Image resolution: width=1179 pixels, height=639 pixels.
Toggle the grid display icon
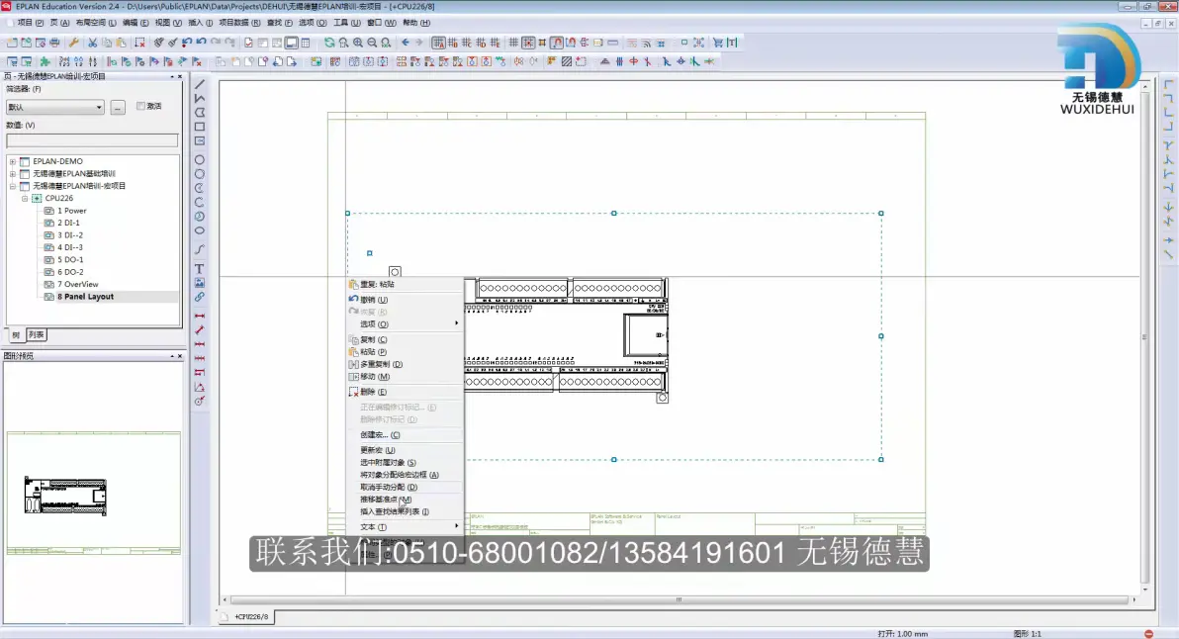pos(513,43)
